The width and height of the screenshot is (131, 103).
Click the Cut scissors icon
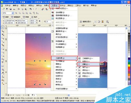pyautogui.click(x=19, y=9)
